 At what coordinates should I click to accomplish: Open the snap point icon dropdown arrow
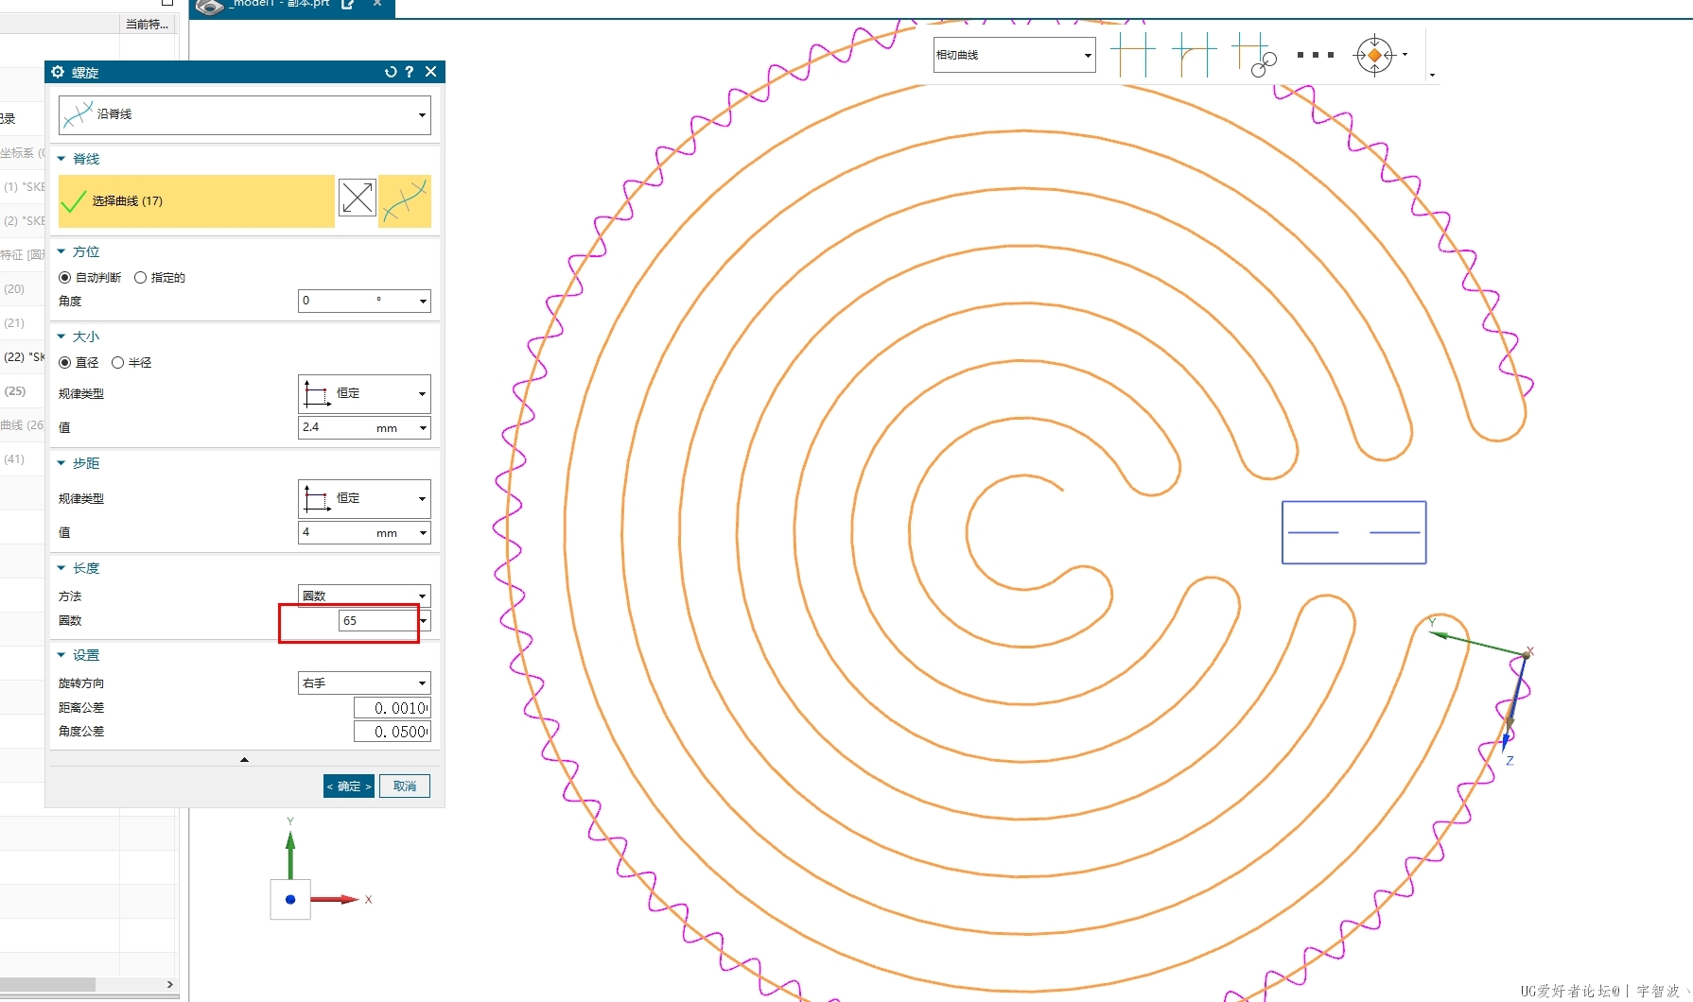point(1405,55)
